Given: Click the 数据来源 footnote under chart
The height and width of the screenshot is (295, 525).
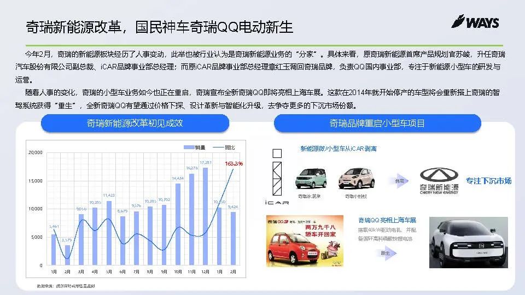Looking at the screenshot, I should tap(66, 286).
